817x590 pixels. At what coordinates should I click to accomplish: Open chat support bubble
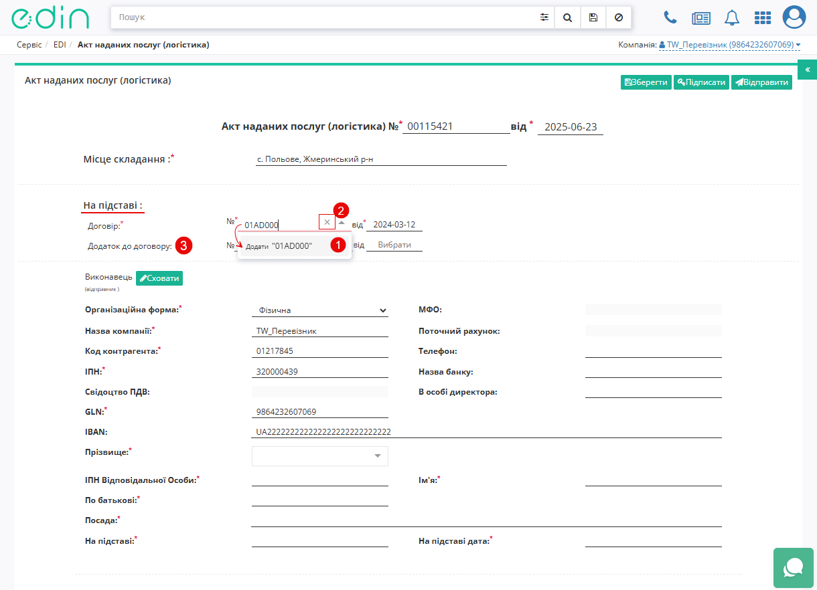pos(794,568)
